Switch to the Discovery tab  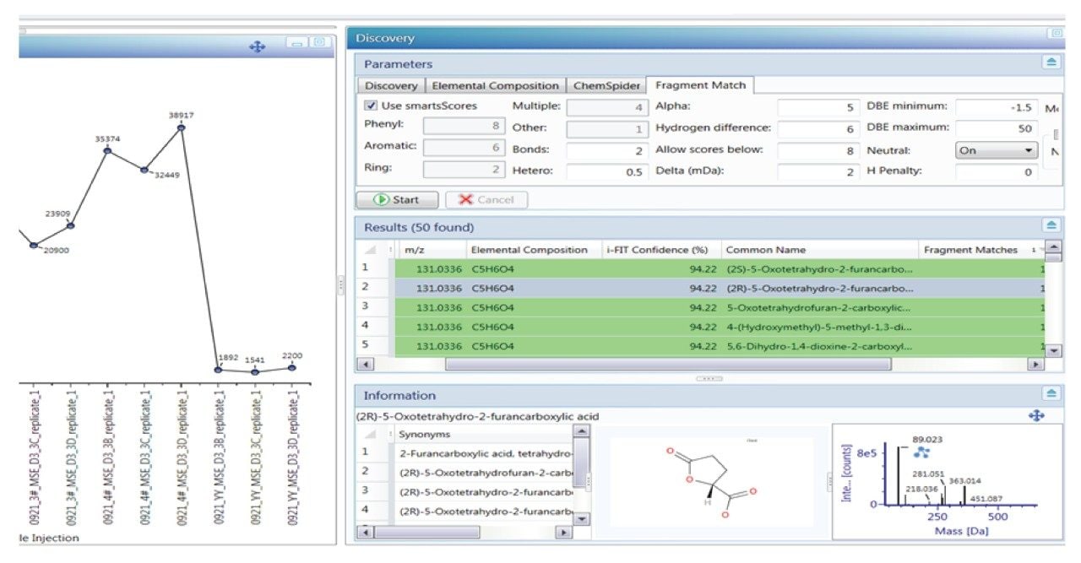391,85
